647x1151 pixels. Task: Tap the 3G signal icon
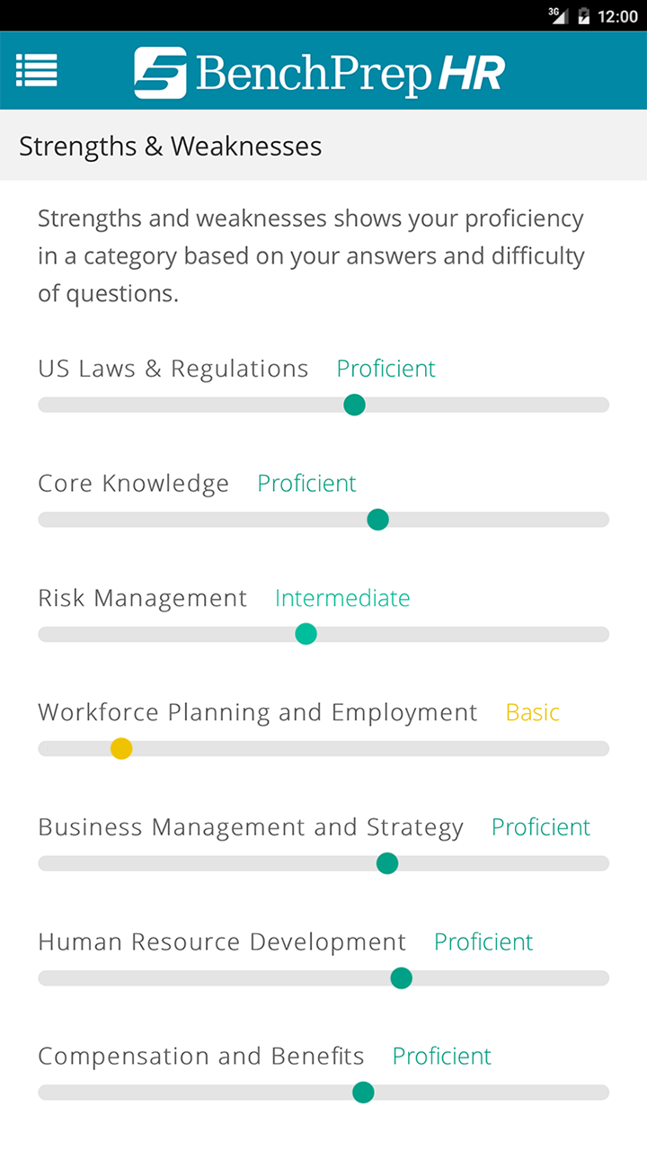558,15
